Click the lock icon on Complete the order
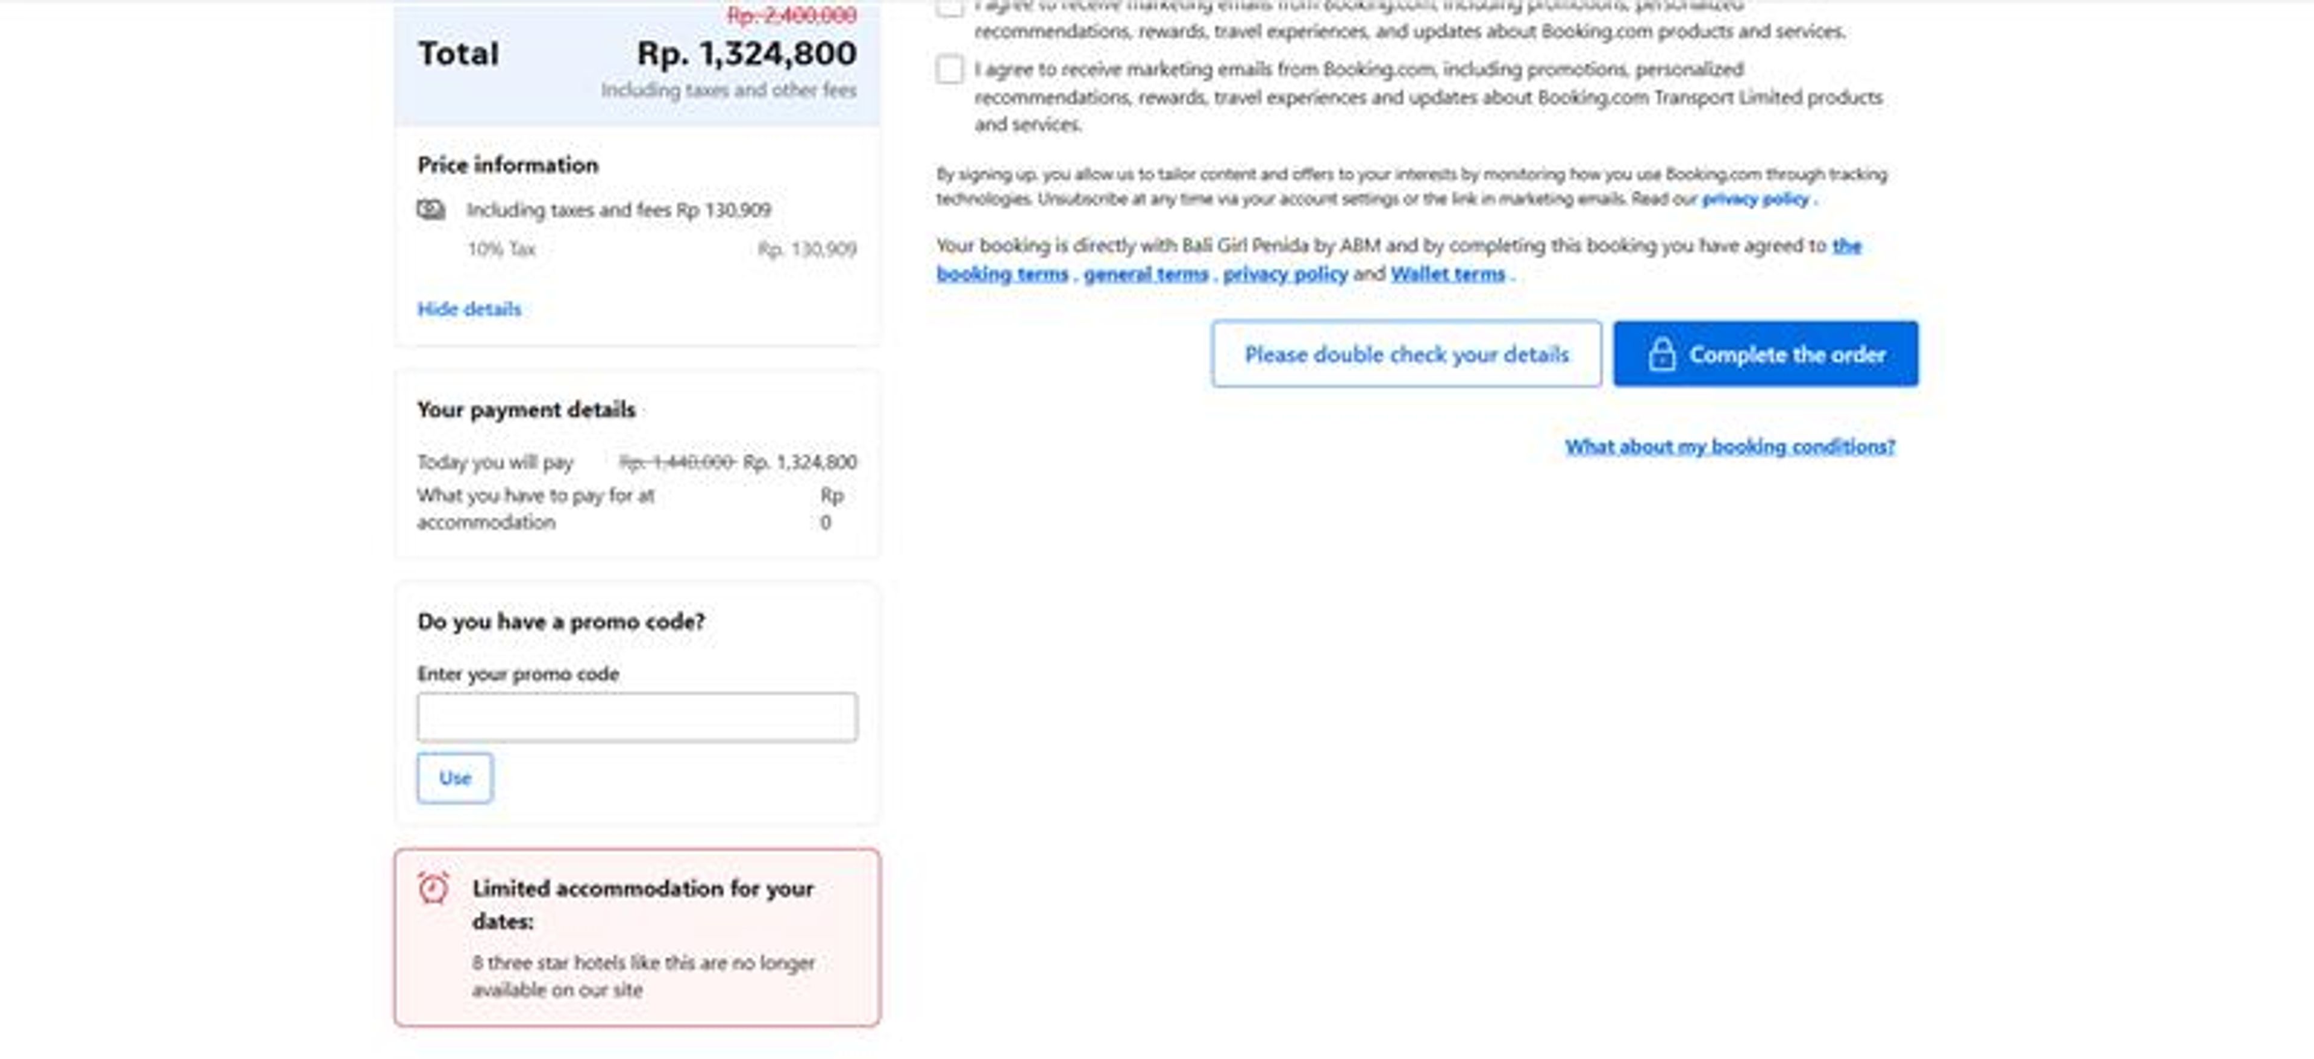 click(1663, 354)
